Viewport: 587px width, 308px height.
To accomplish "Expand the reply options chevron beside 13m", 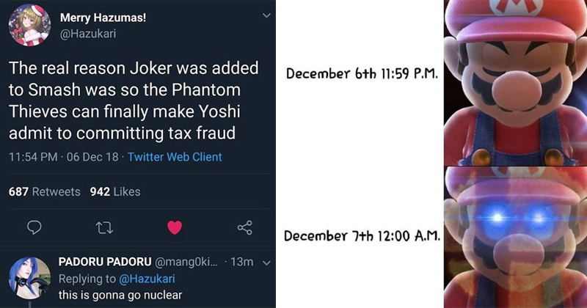I will pos(266,263).
